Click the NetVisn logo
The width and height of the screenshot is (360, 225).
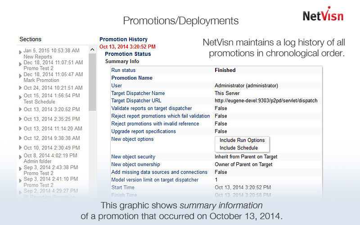coord(323,15)
